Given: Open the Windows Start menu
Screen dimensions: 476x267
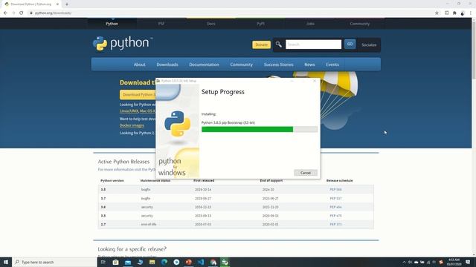Looking at the screenshot, I should pos(6,262).
